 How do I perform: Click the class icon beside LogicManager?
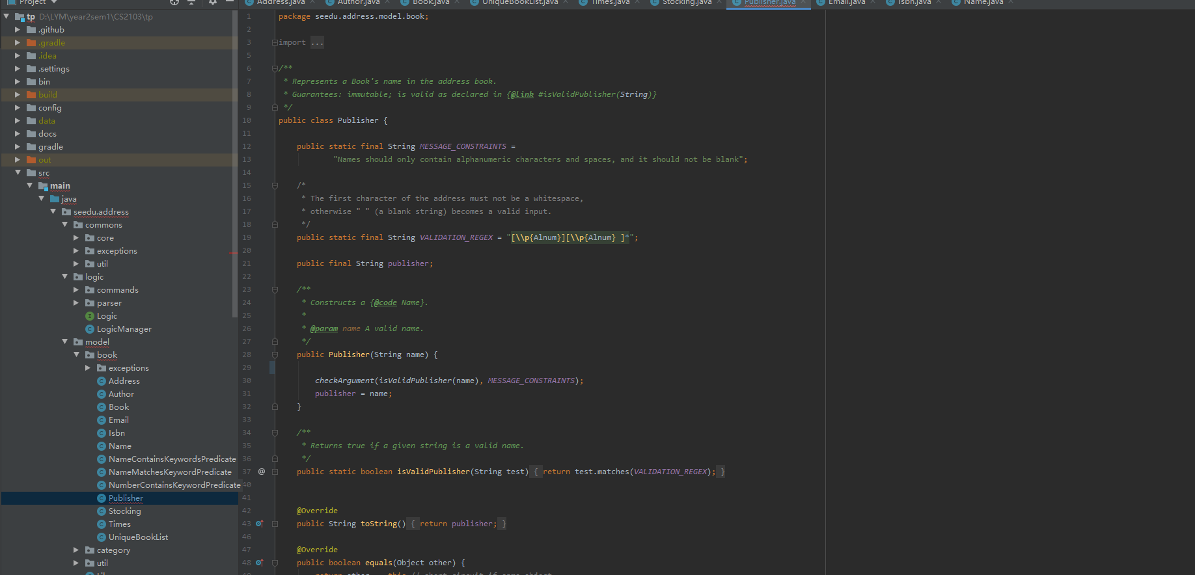[90, 329]
